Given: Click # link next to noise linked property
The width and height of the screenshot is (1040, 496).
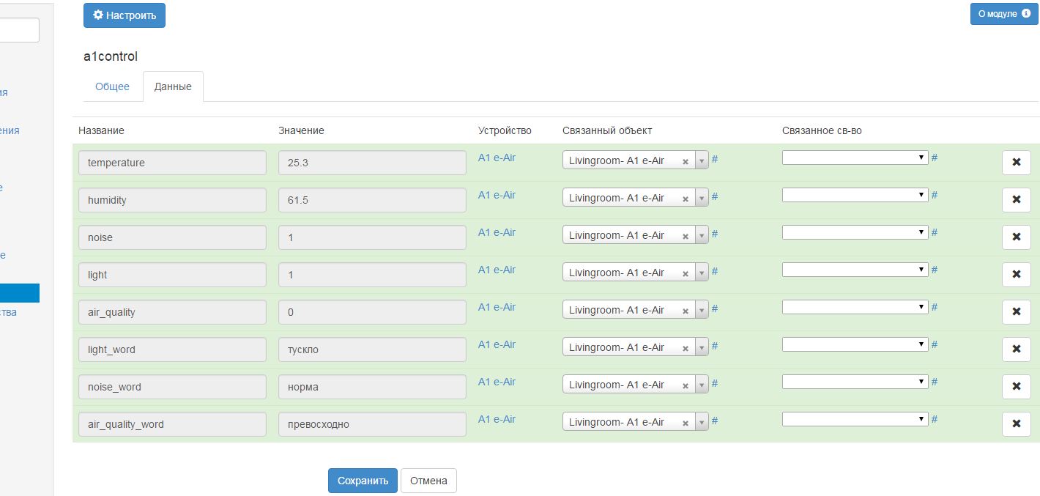Looking at the screenshot, I should point(935,232).
